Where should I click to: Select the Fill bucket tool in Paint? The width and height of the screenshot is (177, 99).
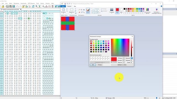pyautogui.click(x=82, y=10)
